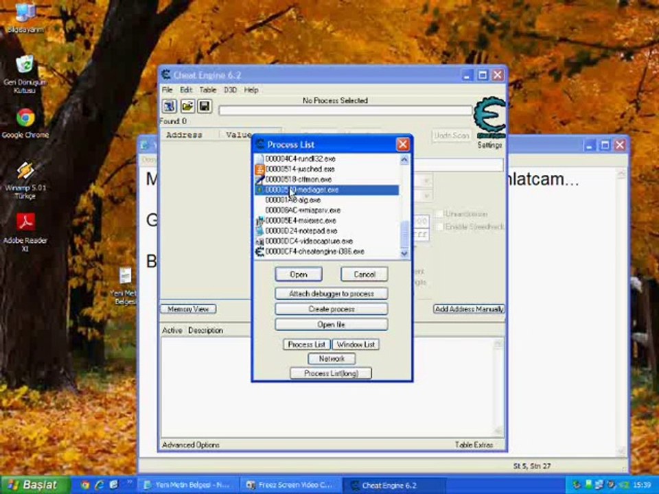The image size is (659, 494).
Task: Select alg.exe process row
Action: (x=326, y=200)
